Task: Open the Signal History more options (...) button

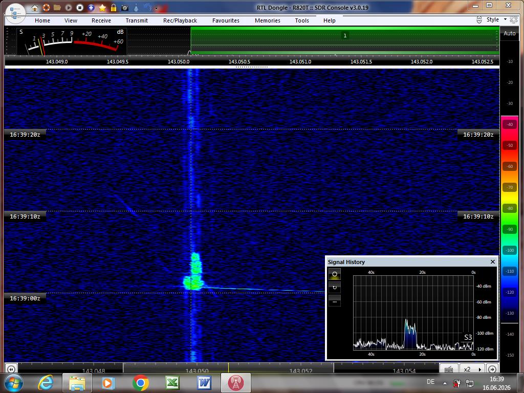Action: click(x=335, y=301)
